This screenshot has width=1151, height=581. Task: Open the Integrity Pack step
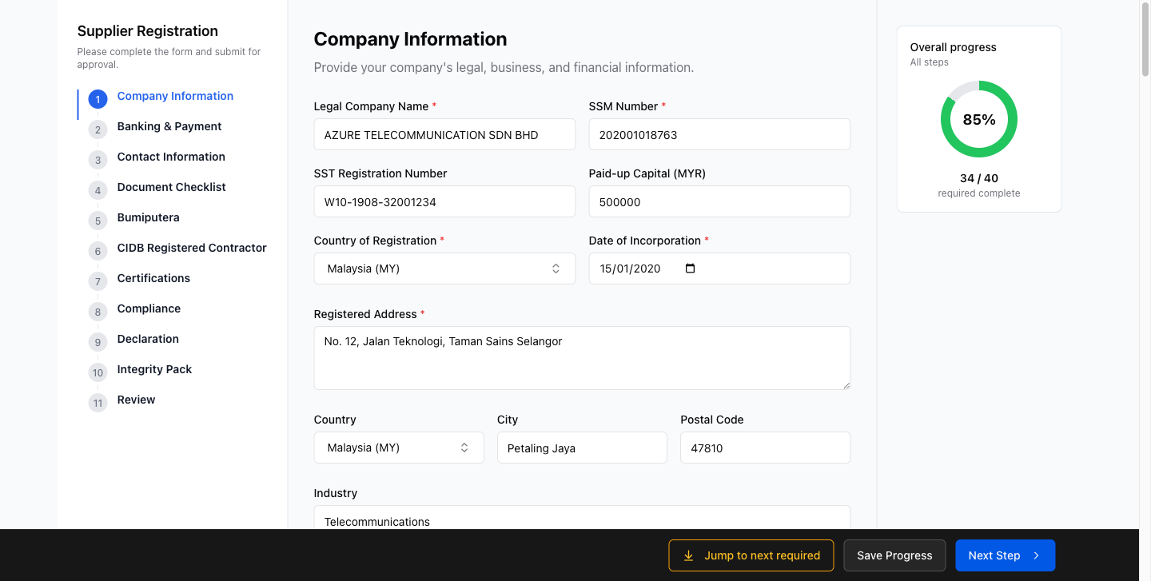(x=154, y=369)
